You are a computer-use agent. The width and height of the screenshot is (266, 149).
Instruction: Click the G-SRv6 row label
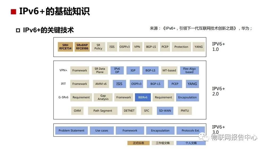tap(63, 97)
